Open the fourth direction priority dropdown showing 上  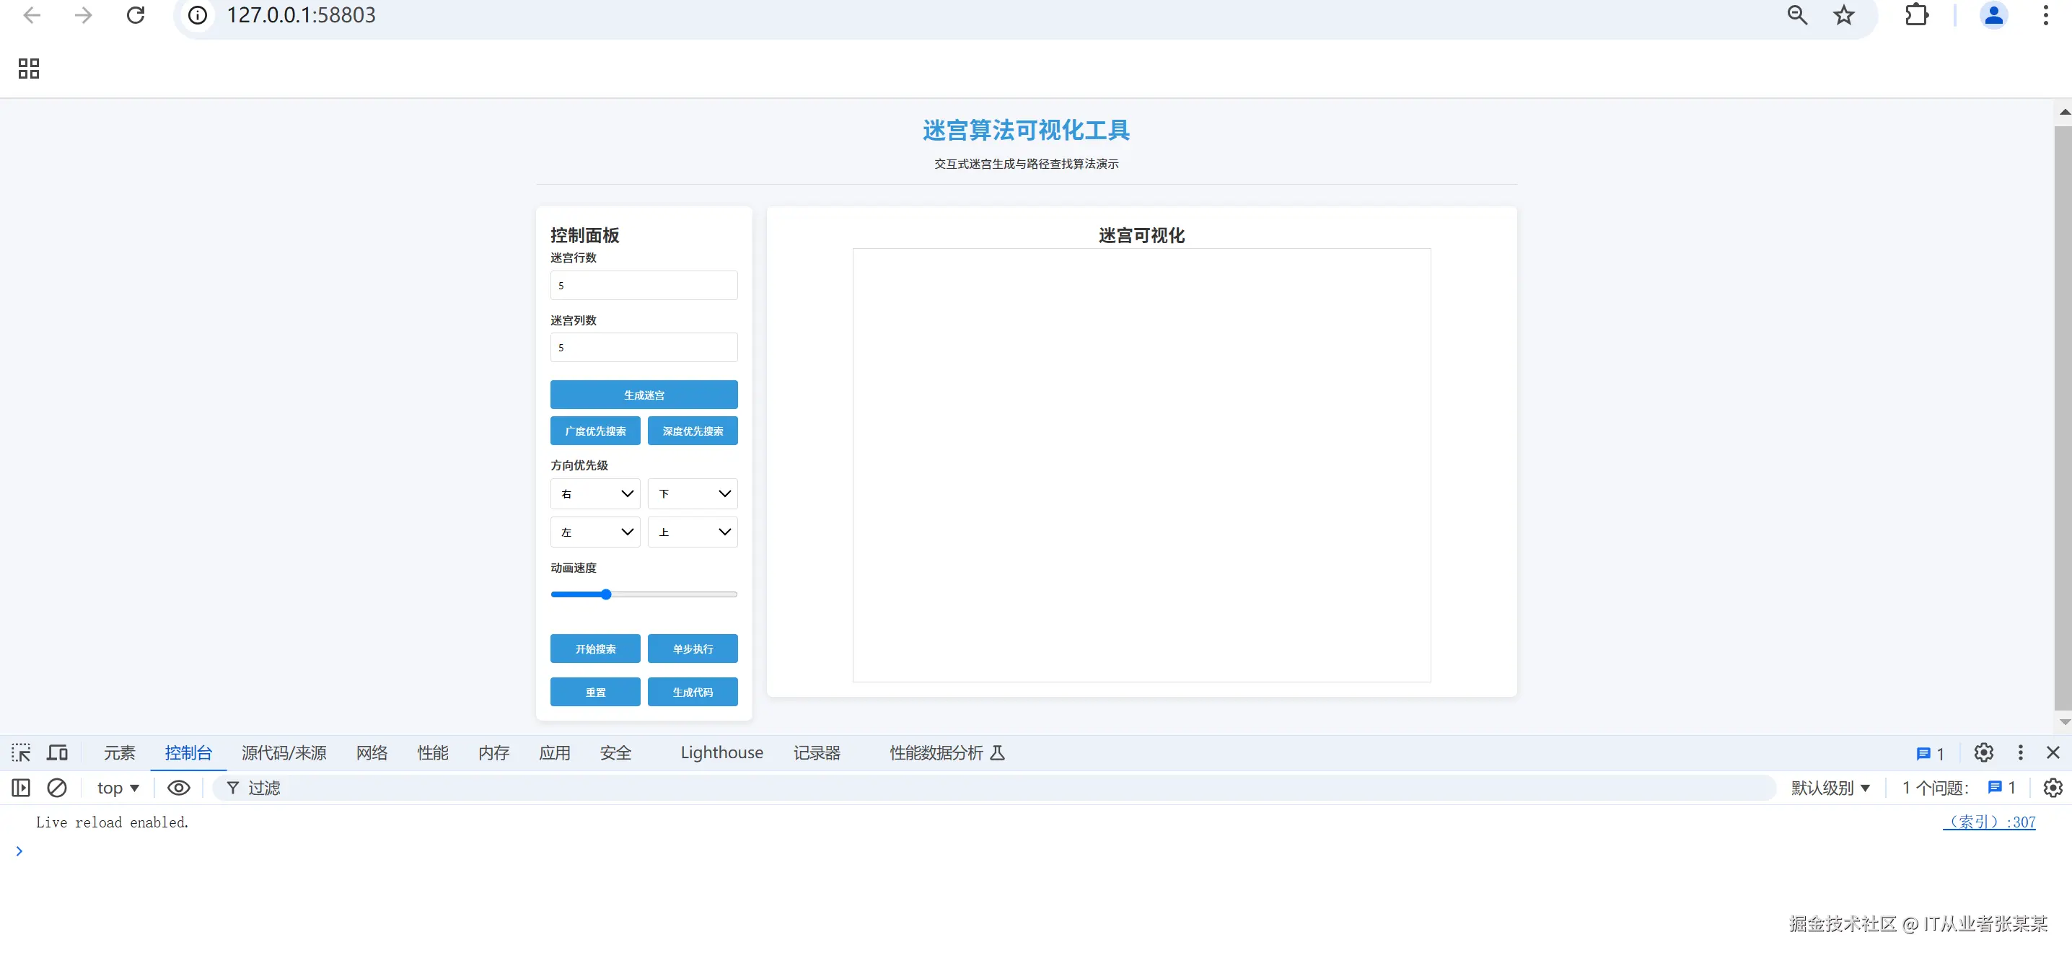click(x=693, y=532)
